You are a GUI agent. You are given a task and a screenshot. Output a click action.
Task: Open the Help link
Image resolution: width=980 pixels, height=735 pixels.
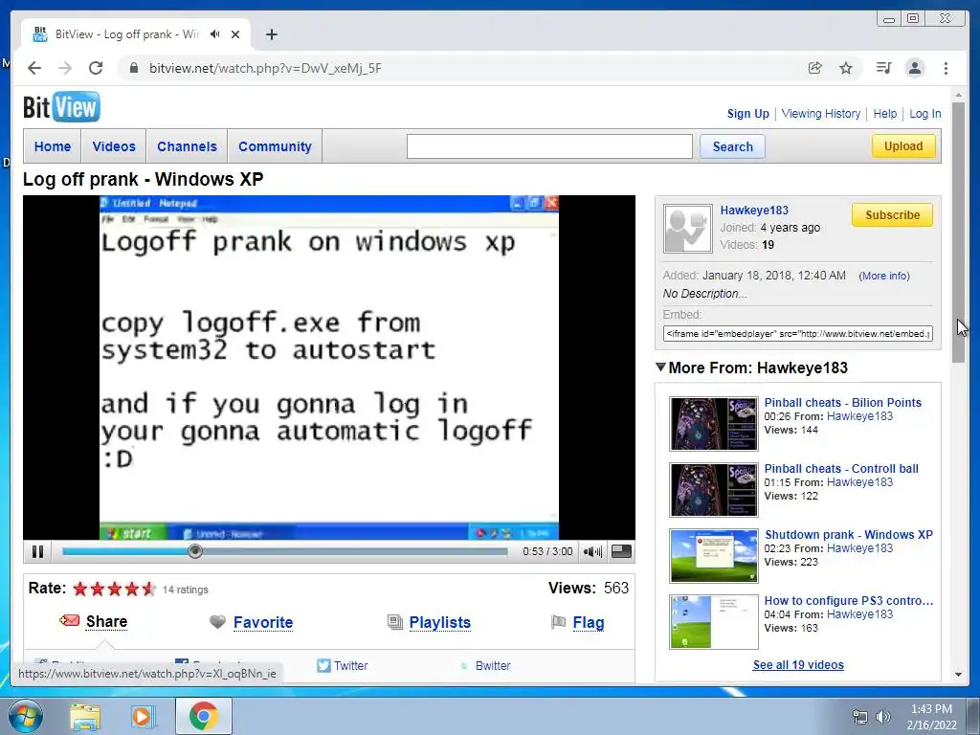coord(885,114)
